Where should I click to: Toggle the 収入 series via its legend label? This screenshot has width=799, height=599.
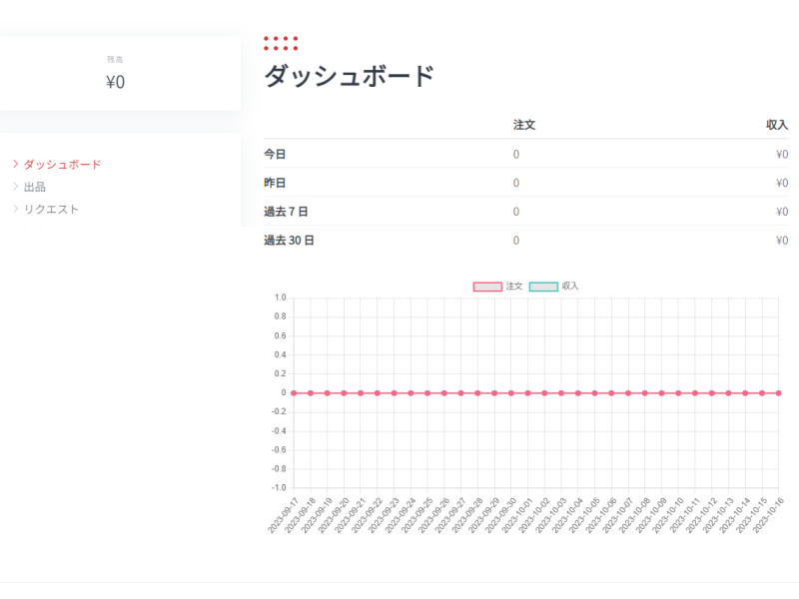[x=570, y=287]
